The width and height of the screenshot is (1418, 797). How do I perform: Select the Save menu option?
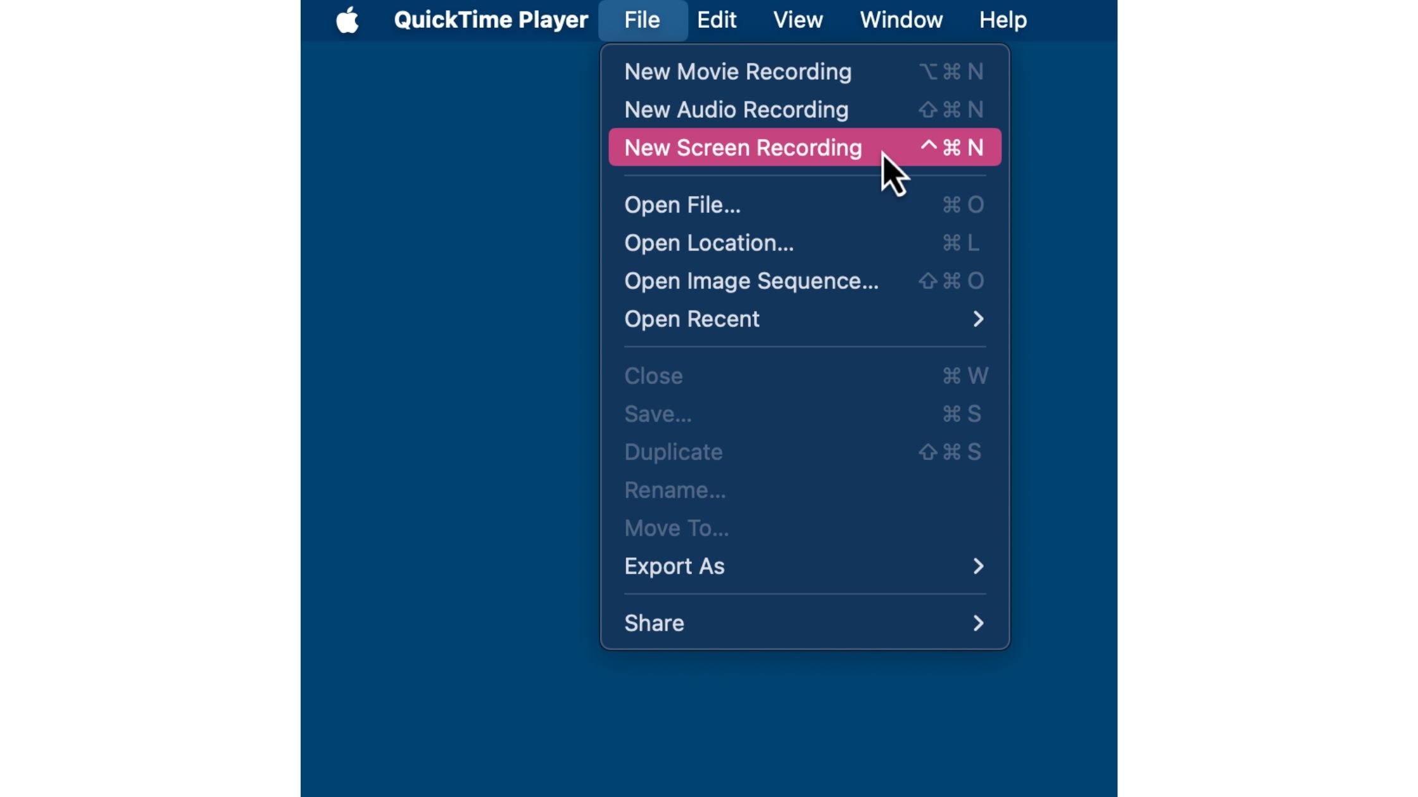point(657,414)
